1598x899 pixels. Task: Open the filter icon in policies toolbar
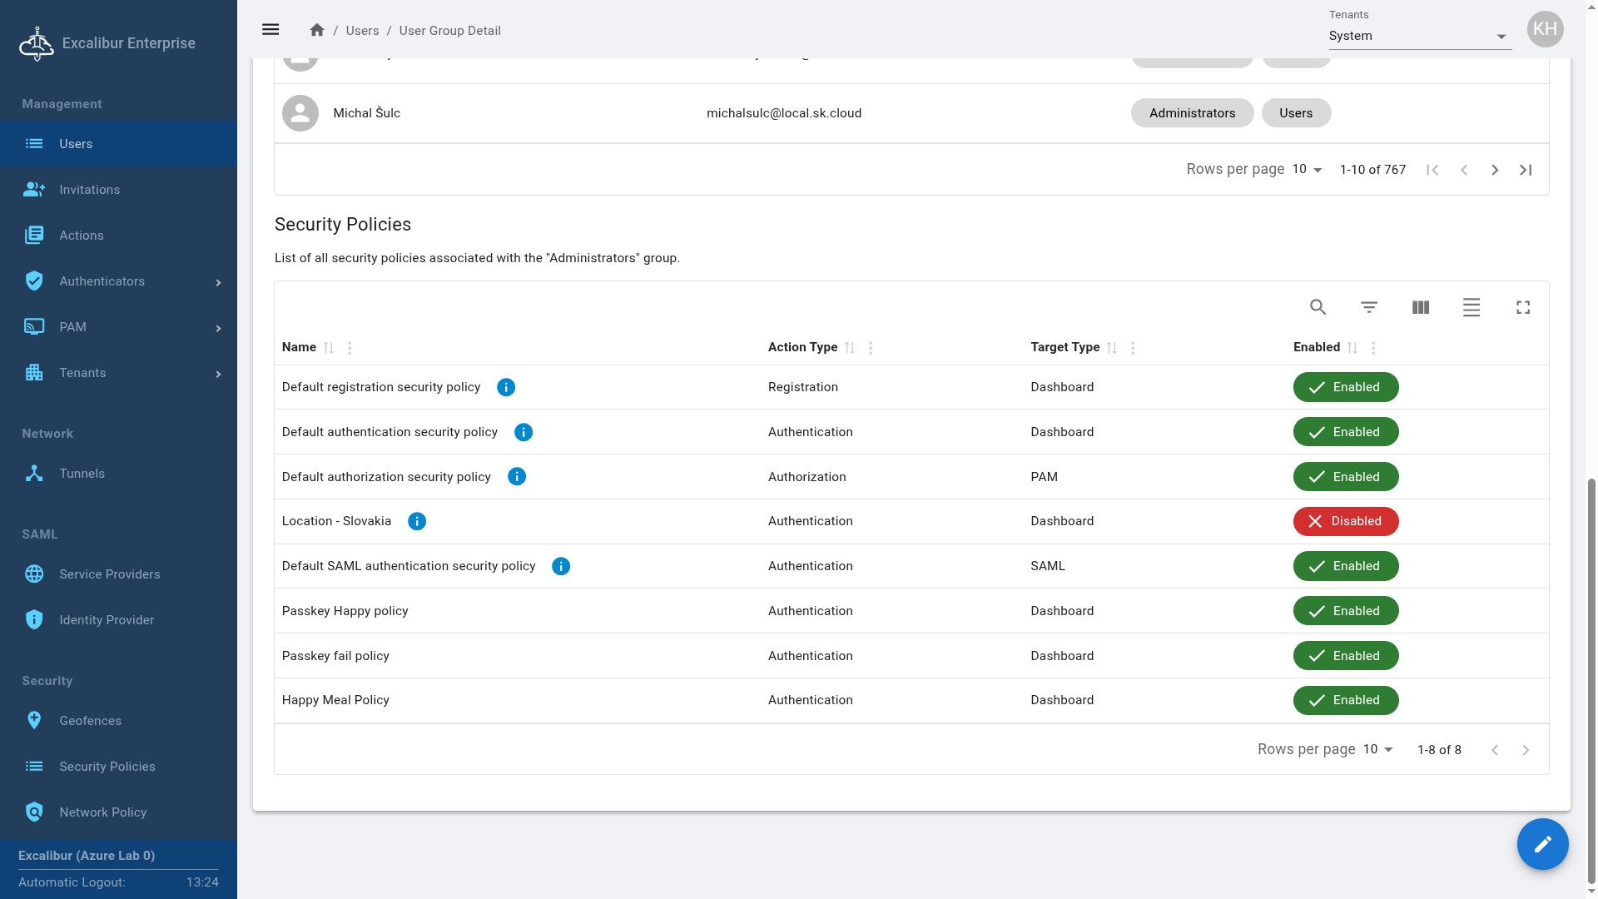tap(1369, 307)
